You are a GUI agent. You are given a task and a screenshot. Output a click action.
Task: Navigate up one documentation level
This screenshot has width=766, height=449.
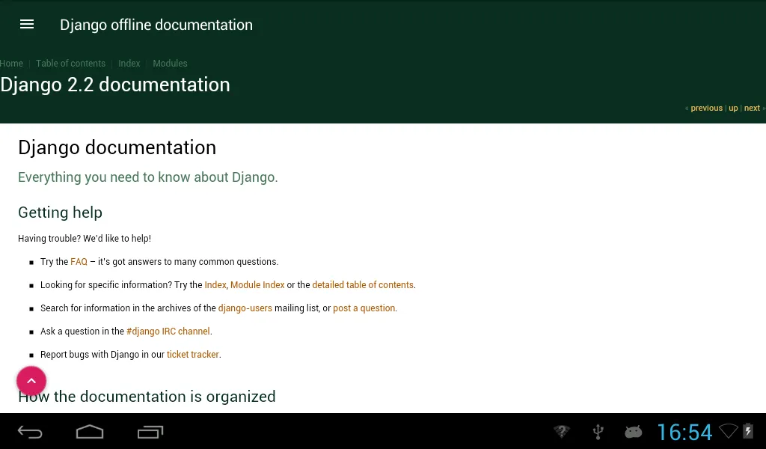click(733, 108)
